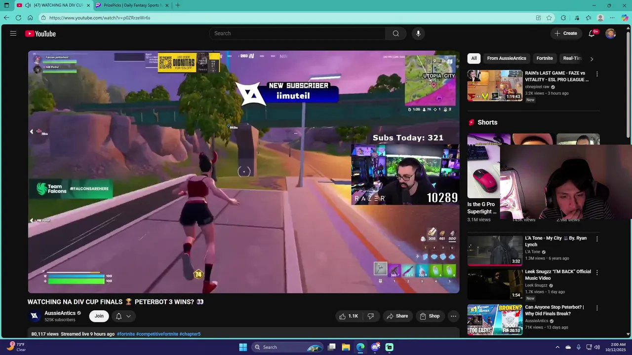Click the Create button

566,34
